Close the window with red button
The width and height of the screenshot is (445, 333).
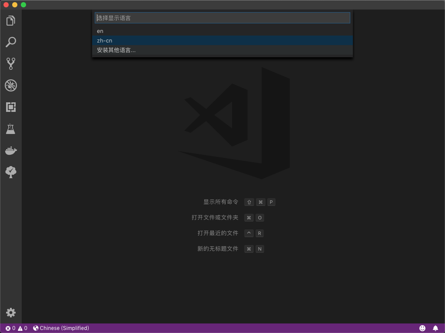(x=6, y=5)
